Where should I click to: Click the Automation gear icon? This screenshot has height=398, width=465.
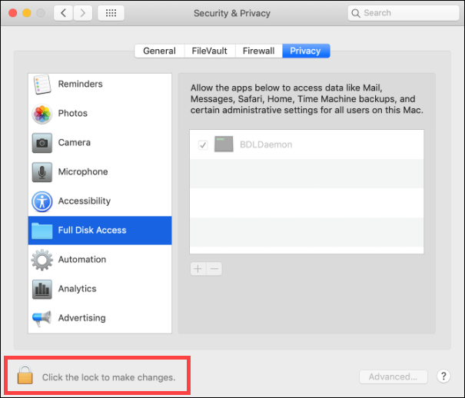click(42, 260)
